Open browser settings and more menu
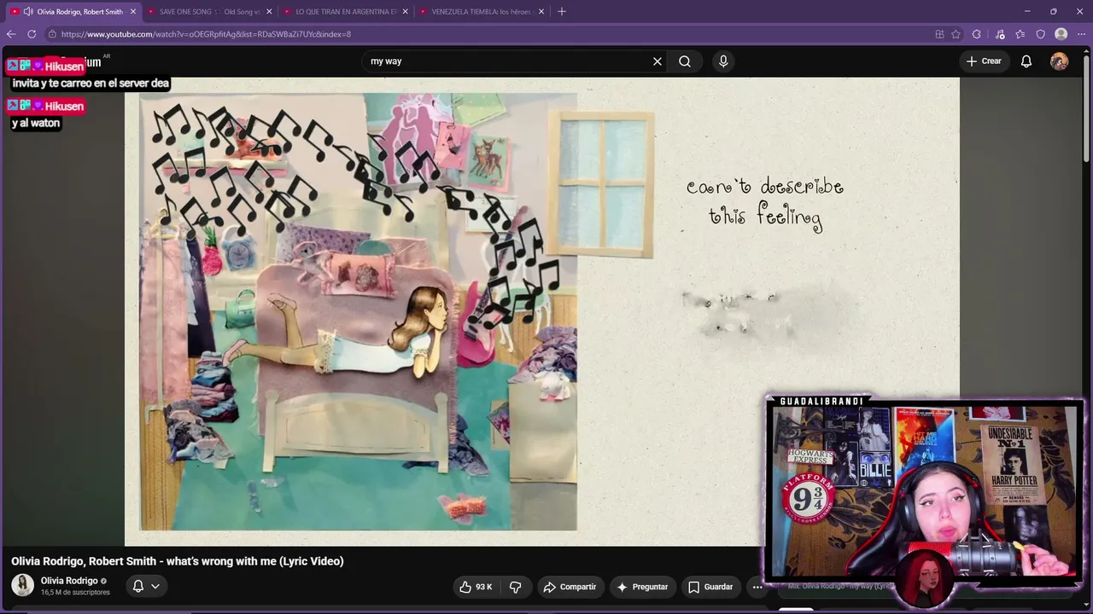 [x=1082, y=34]
